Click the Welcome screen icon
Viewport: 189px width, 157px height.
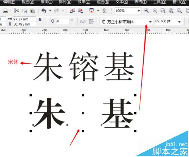point(104,11)
